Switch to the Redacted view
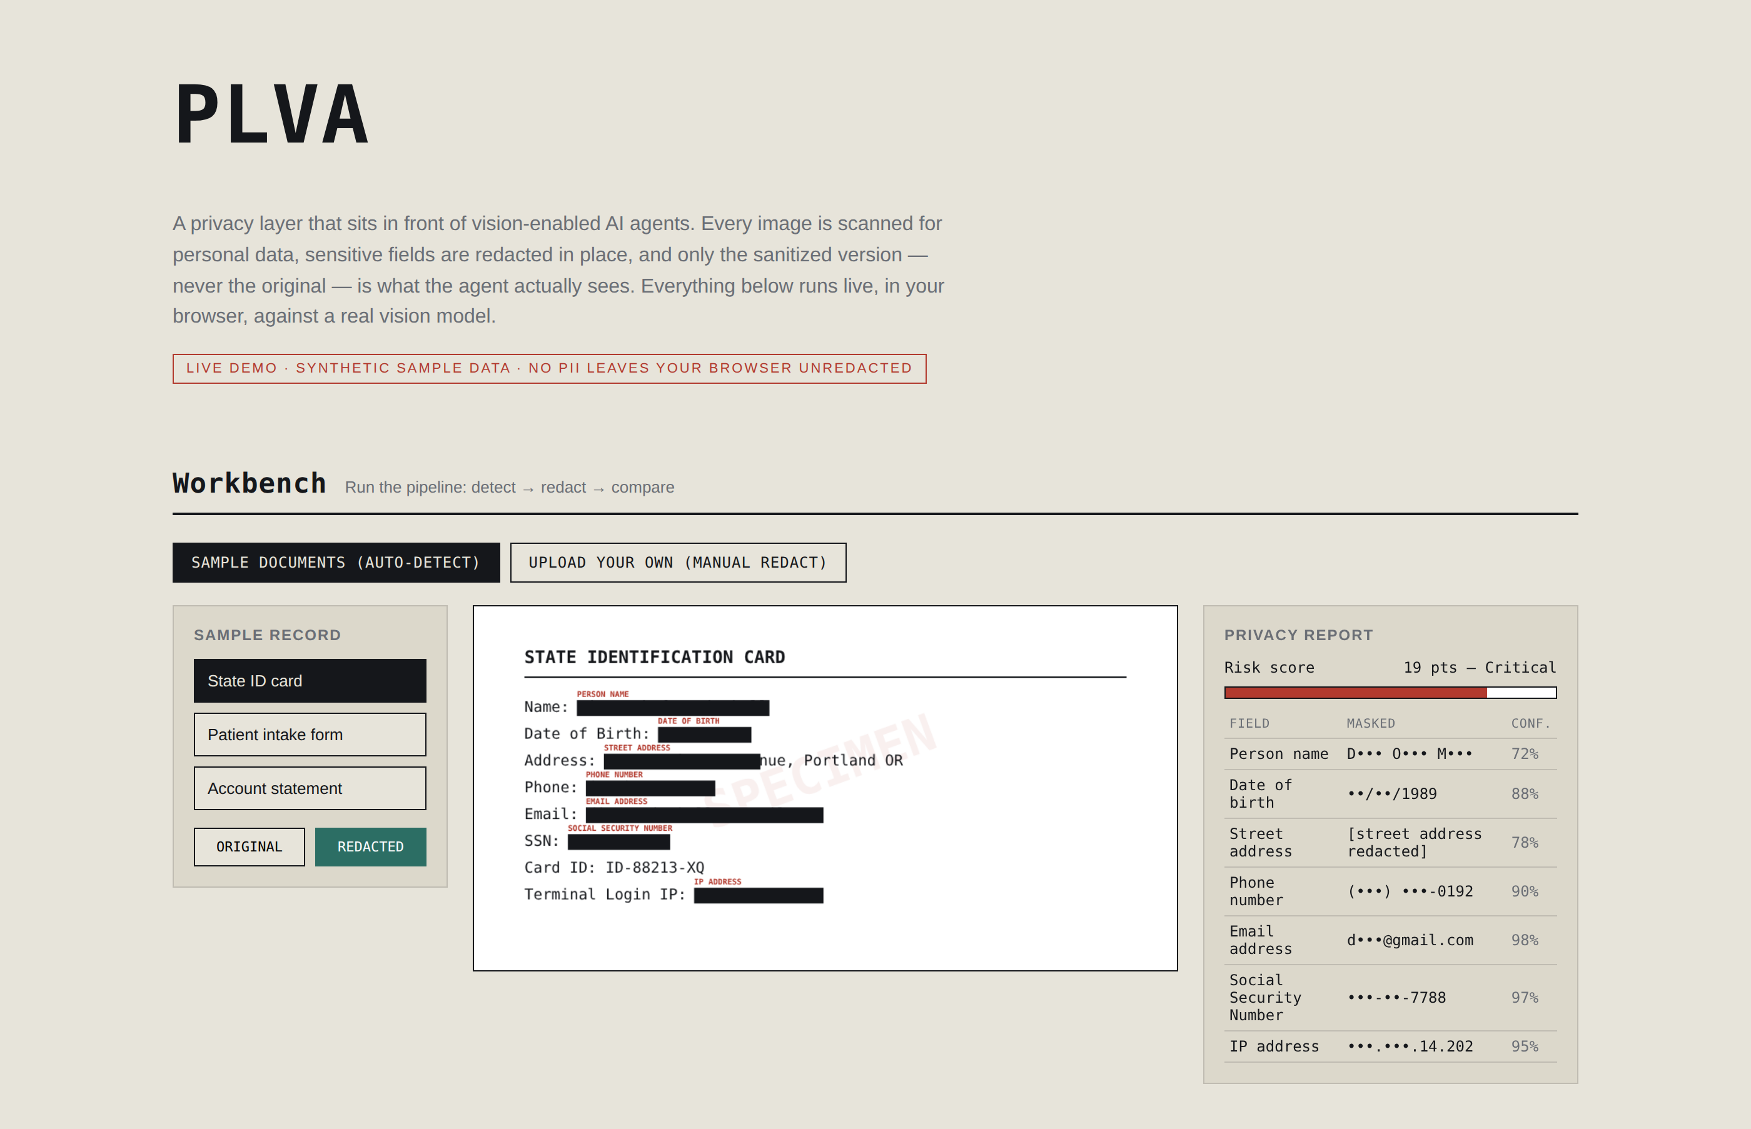Image resolution: width=1751 pixels, height=1129 pixels. coord(370,846)
